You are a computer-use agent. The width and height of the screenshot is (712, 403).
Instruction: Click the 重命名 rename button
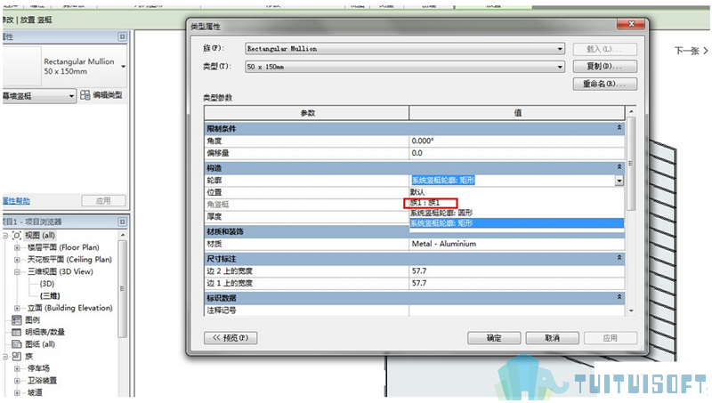605,84
